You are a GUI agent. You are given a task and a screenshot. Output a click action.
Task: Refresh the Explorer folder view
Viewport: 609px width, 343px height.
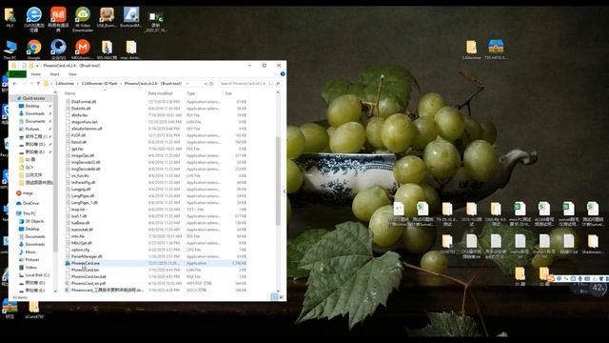(211, 84)
